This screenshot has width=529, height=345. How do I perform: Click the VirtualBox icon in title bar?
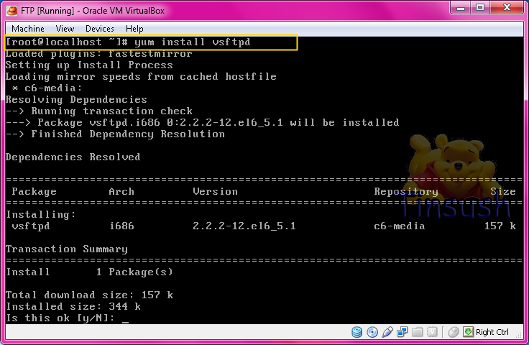[x=11, y=11]
